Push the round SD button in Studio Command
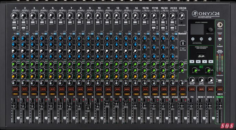The width and height of the screenshot is (236, 130). 201,39
